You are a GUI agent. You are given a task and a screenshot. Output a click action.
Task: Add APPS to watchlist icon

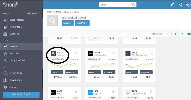coord(151,92)
